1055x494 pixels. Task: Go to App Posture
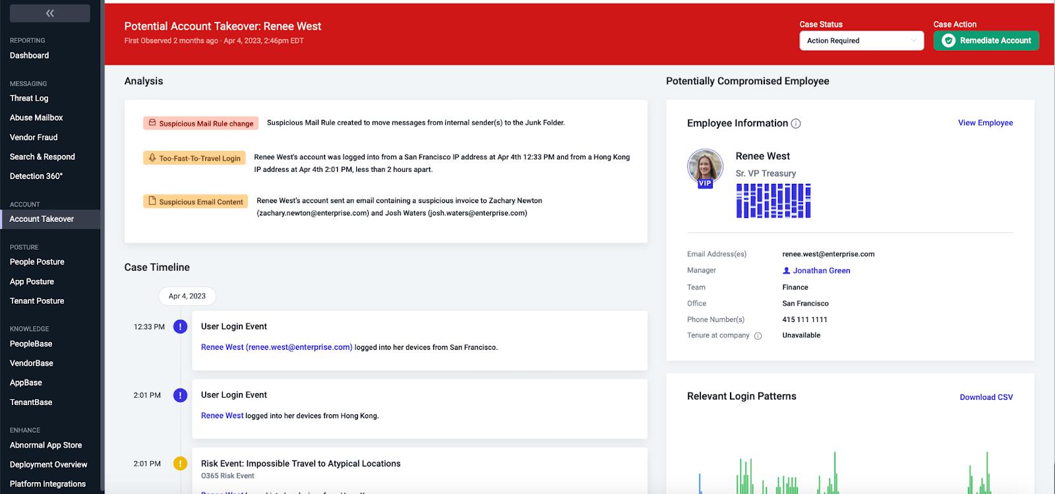click(32, 281)
